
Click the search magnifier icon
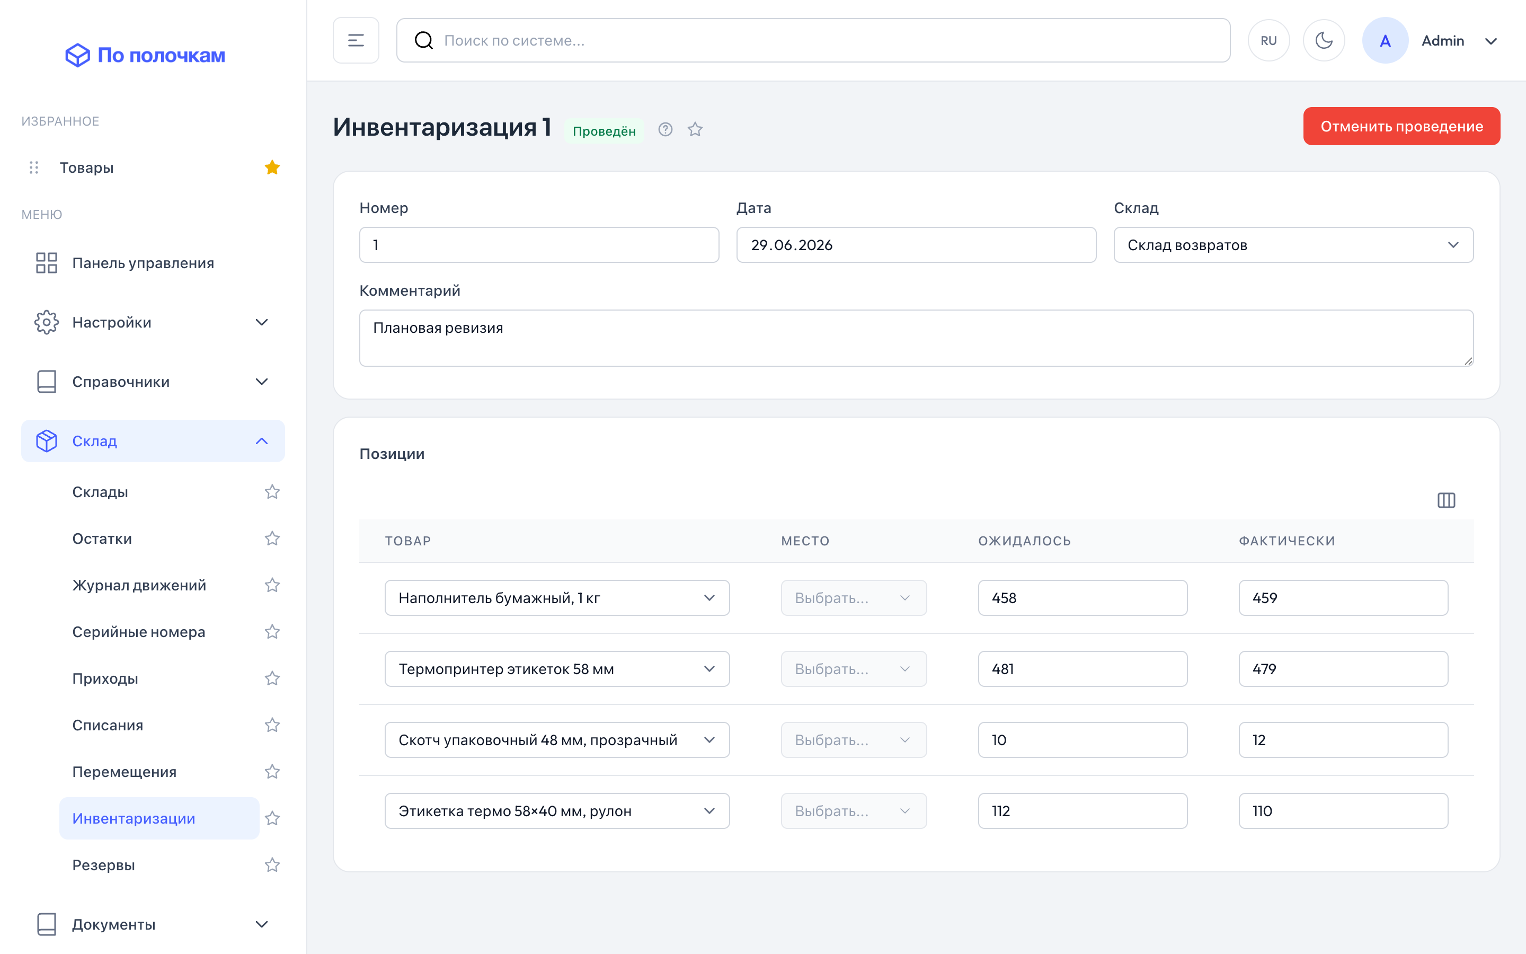[424, 40]
